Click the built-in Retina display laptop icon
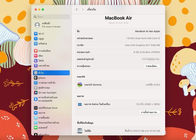 pos(80,104)
